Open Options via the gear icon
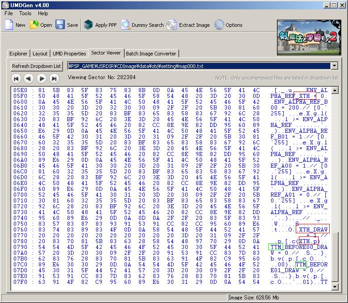Screen dimensions: 348x303 (219, 25)
